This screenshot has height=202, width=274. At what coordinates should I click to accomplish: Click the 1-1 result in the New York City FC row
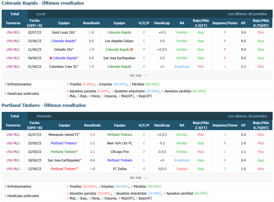[92, 143]
